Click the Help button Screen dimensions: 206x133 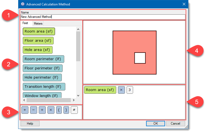point(30,124)
